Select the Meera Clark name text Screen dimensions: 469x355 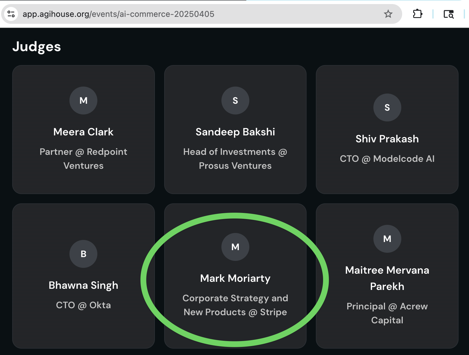(x=83, y=132)
